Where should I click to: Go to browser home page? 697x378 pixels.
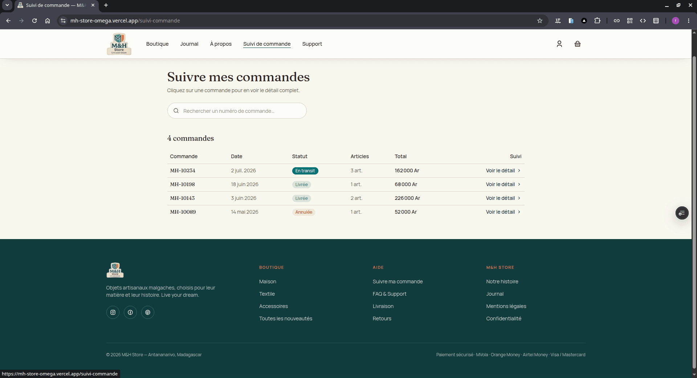[48, 21]
